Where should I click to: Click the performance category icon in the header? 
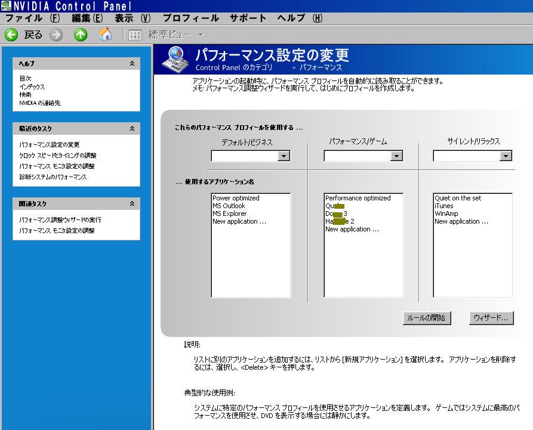175,60
